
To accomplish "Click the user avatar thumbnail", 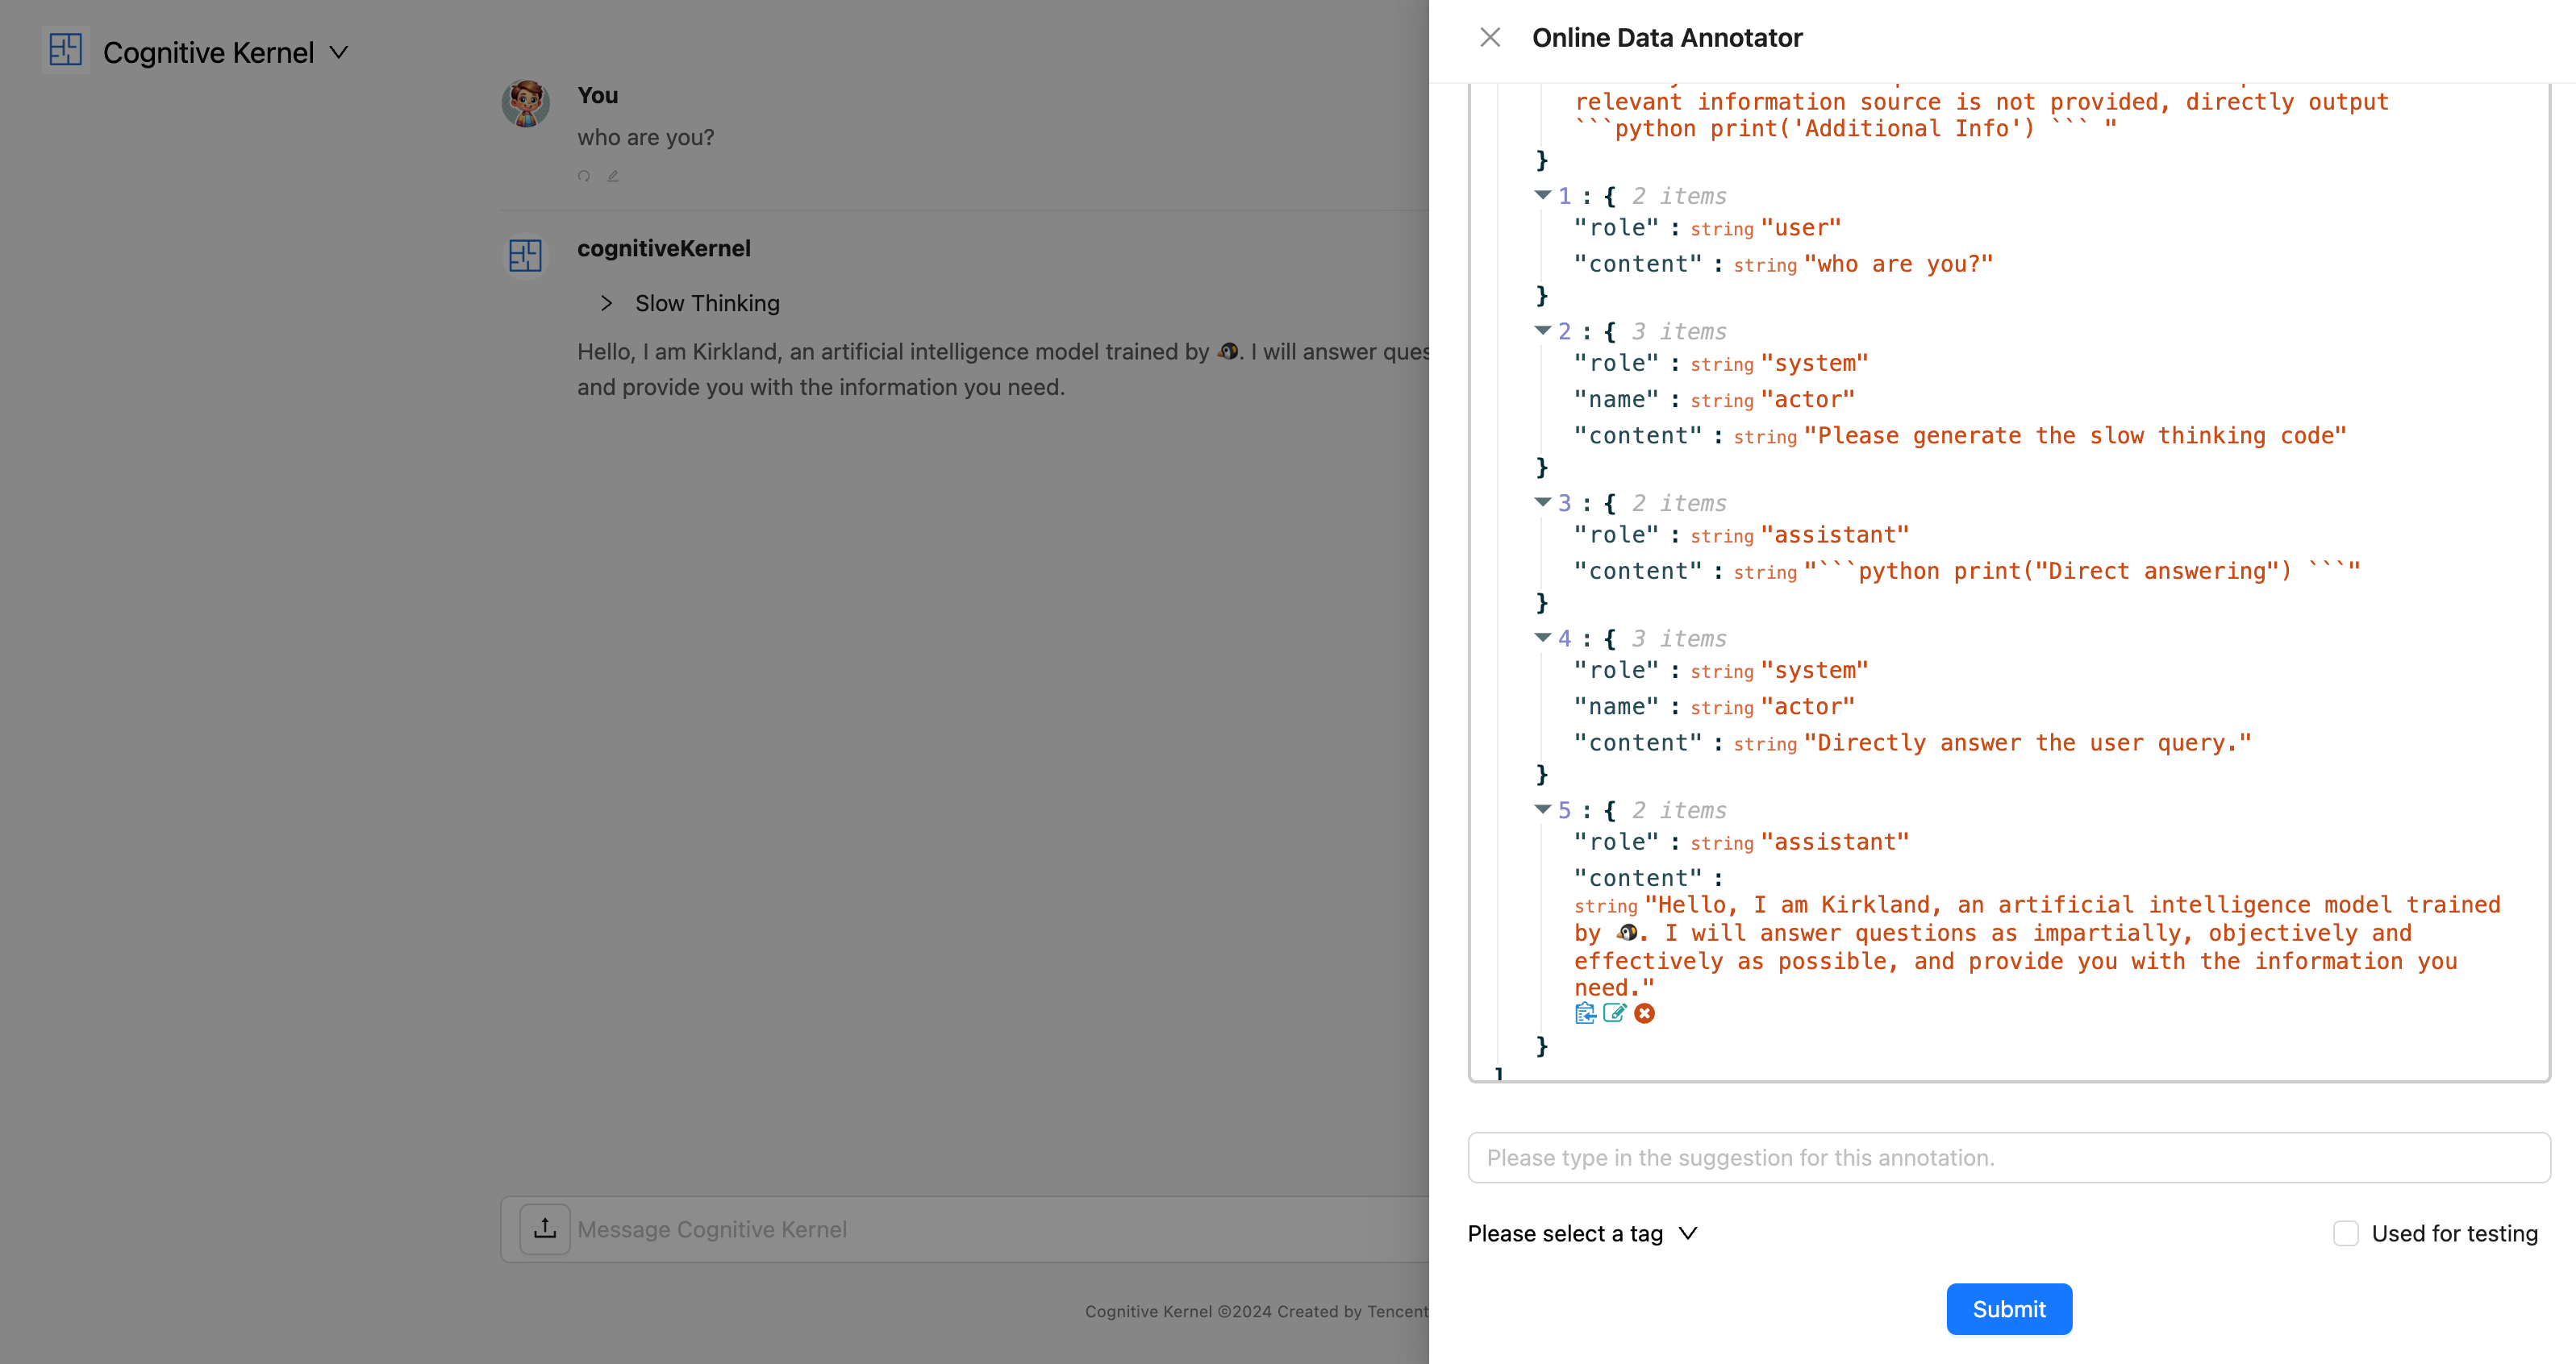I will click(x=525, y=104).
